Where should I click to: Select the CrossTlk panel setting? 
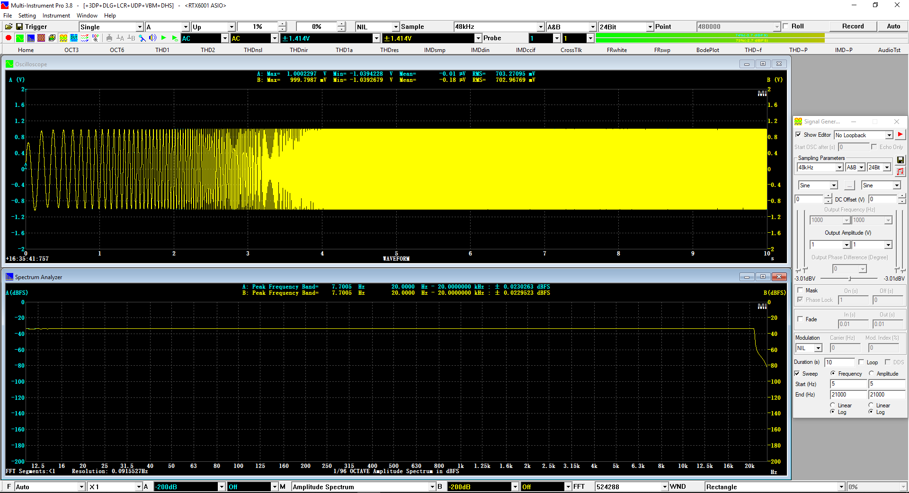(x=571, y=50)
